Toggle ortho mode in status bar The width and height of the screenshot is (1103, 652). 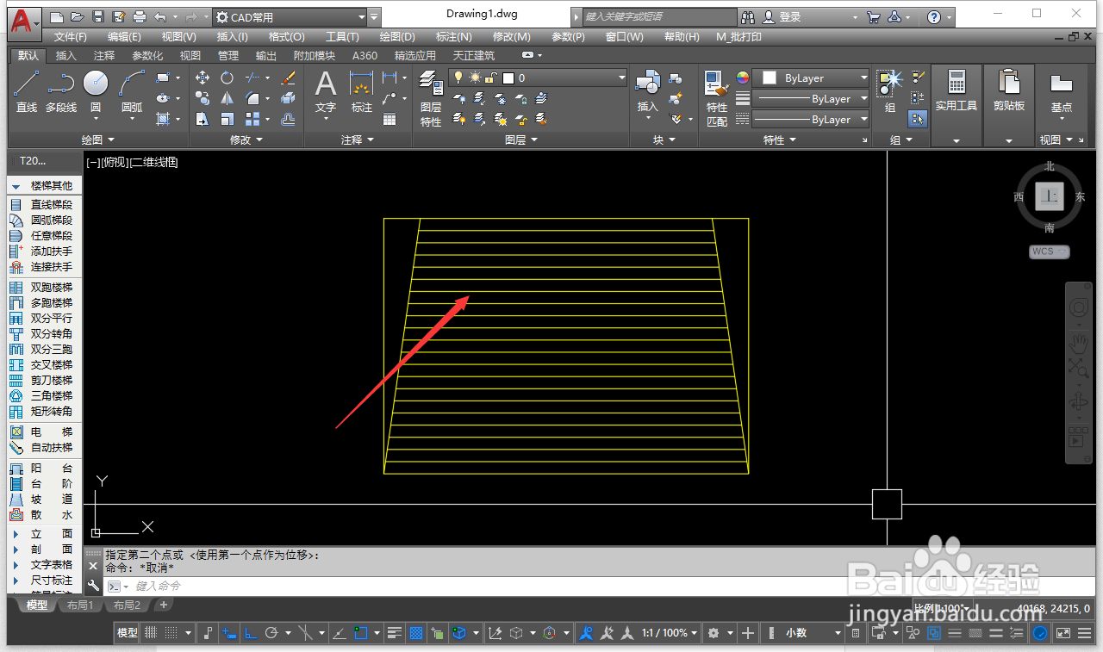251,633
